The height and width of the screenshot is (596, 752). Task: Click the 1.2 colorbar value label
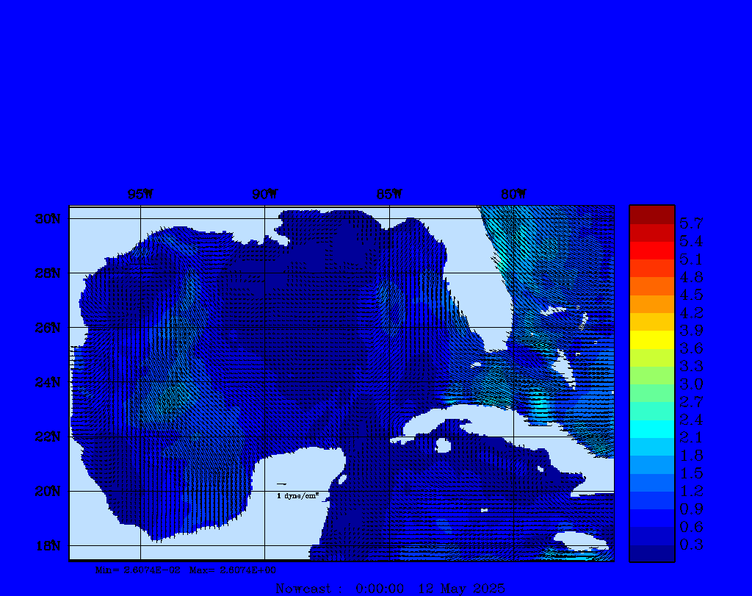click(x=691, y=491)
